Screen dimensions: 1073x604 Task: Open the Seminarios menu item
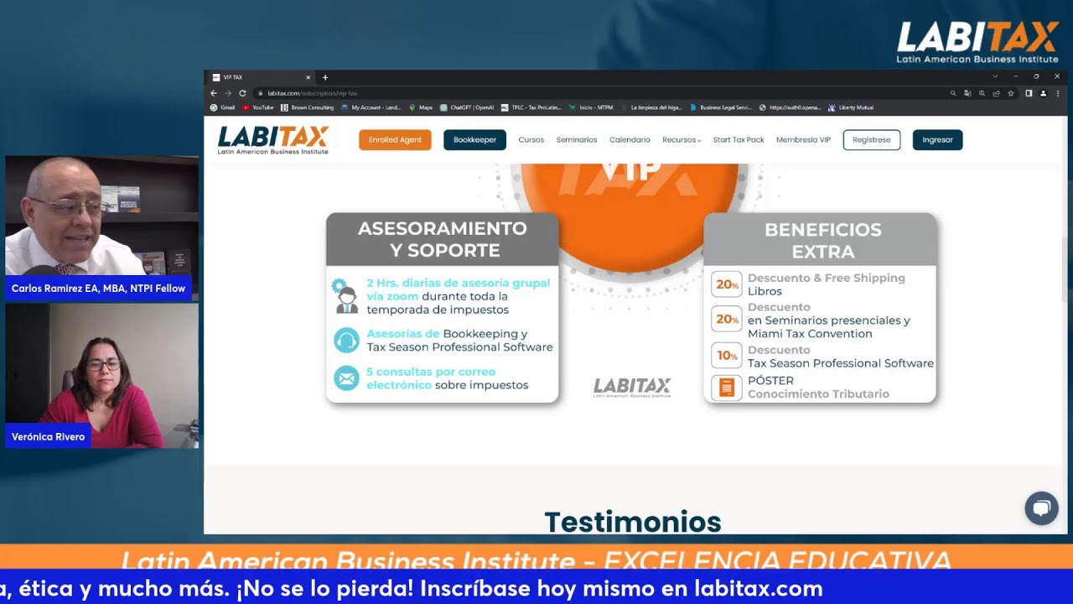pyautogui.click(x=577, y=140)
